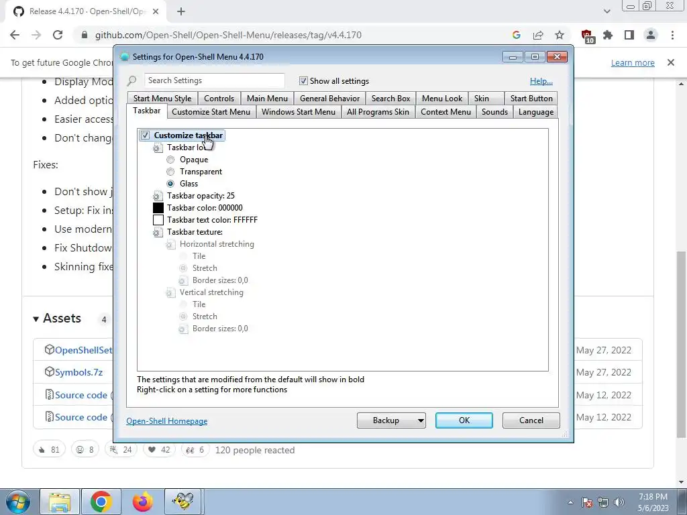Image resolution: width=687 pixels, height=515 pixels.
Task: Open the Main Menu tab
Action: pyautogui.click(x=267, y=99)
